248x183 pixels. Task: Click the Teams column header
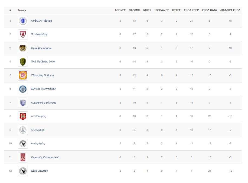point(22,10)
